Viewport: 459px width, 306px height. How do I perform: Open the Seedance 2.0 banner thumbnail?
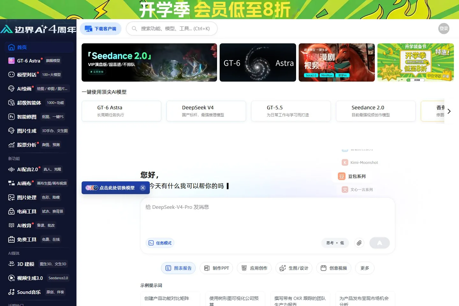(x=149, y=62)
